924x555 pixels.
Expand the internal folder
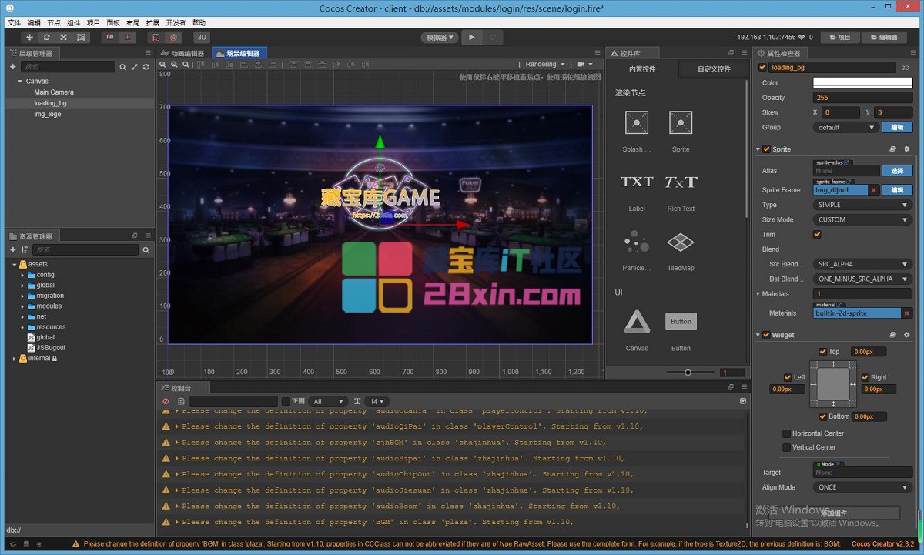coord(13,359)
